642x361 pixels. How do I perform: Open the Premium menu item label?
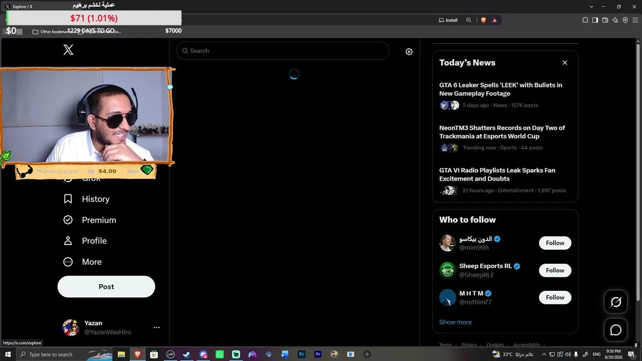pos(99,220)
